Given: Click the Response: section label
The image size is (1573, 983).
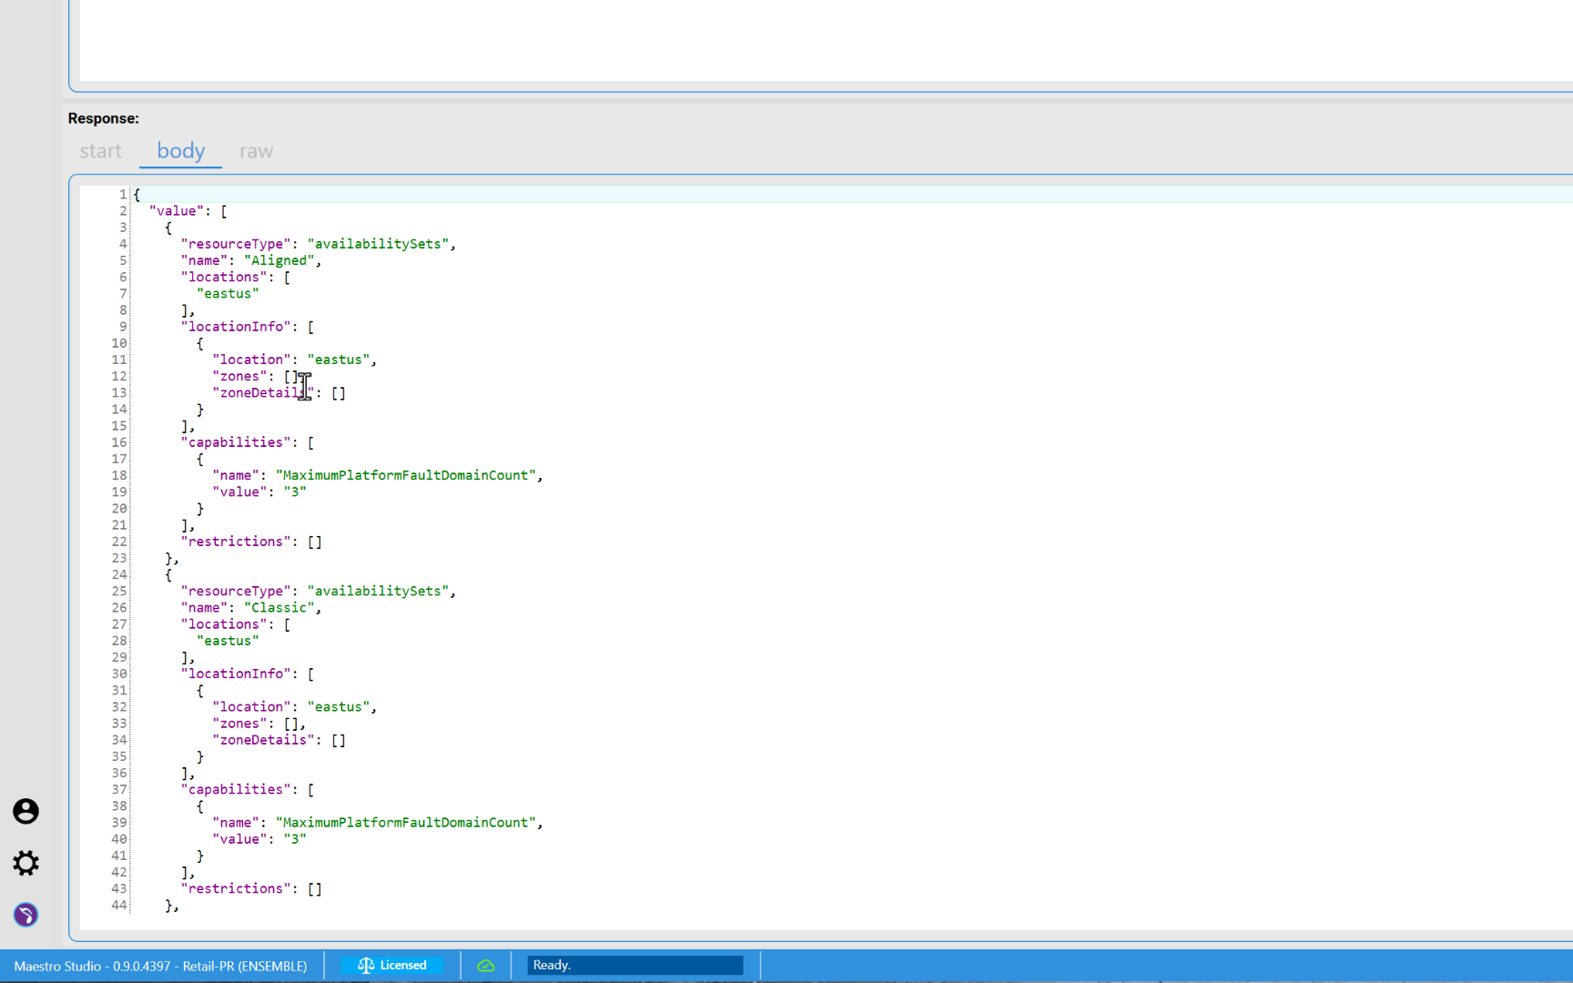Looking at the screenshot, I should pyautogui.click(x=104, y=118).
